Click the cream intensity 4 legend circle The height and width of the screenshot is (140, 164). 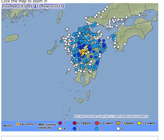coord(60,128)
